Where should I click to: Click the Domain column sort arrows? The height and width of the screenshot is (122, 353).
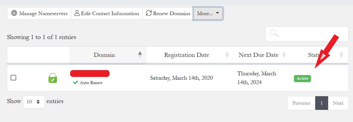coord(140,55)
